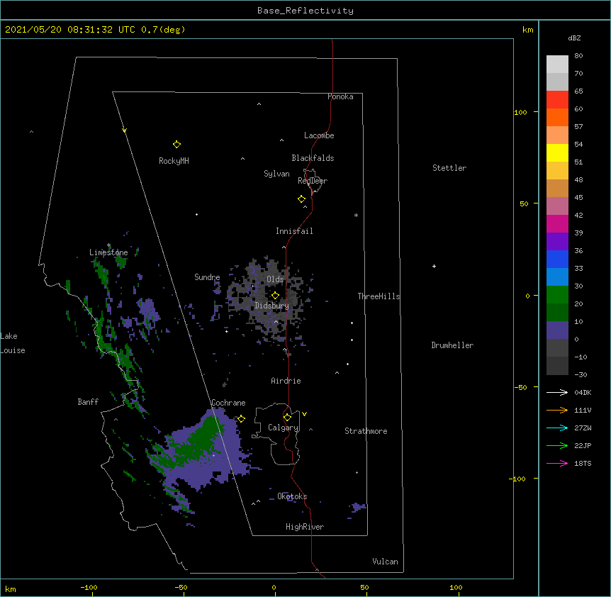Click the Sundre label
The height and width of the screenshot is (597, 611).
tap(207, 277)
